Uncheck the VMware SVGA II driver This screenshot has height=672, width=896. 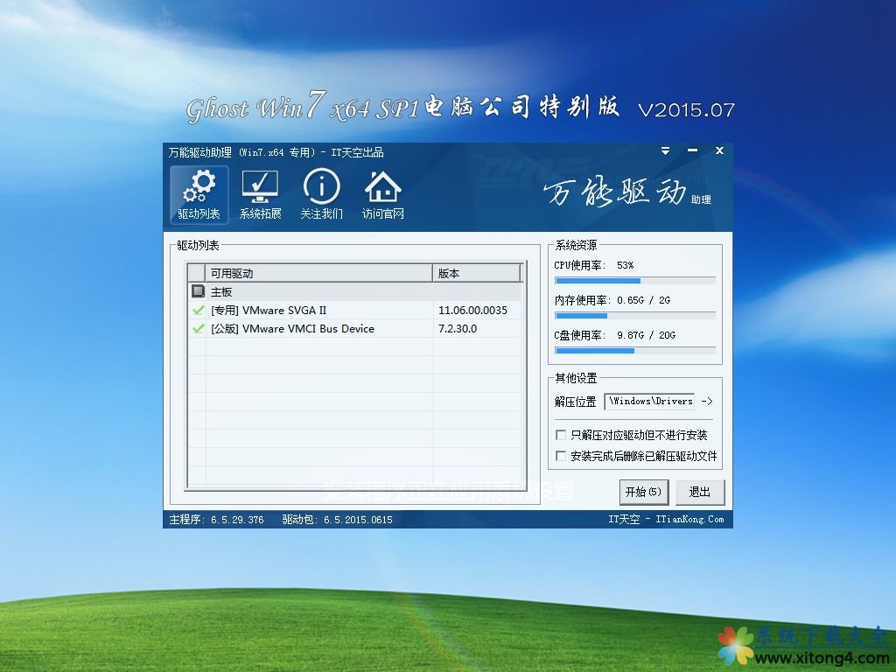[199, 311]
